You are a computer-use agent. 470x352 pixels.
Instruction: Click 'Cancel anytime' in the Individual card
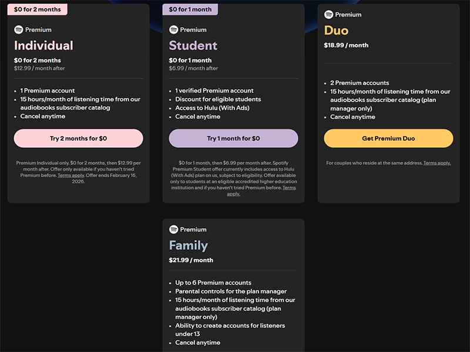click(x=42, y=116)
